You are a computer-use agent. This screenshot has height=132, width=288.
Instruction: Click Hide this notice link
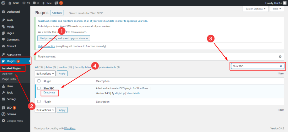(x=46, y=46)
